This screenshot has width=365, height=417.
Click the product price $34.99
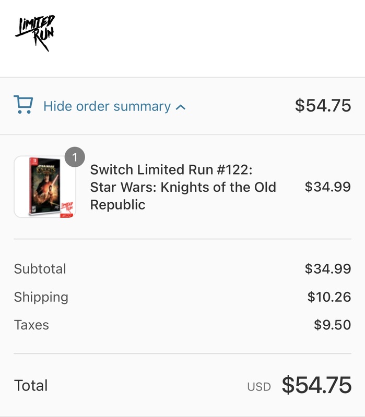click(x=327, y=187)
